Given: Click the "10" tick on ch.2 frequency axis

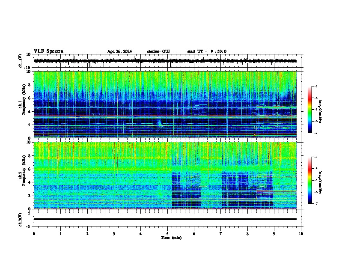Looking at the screenshot, I should 29,142.
